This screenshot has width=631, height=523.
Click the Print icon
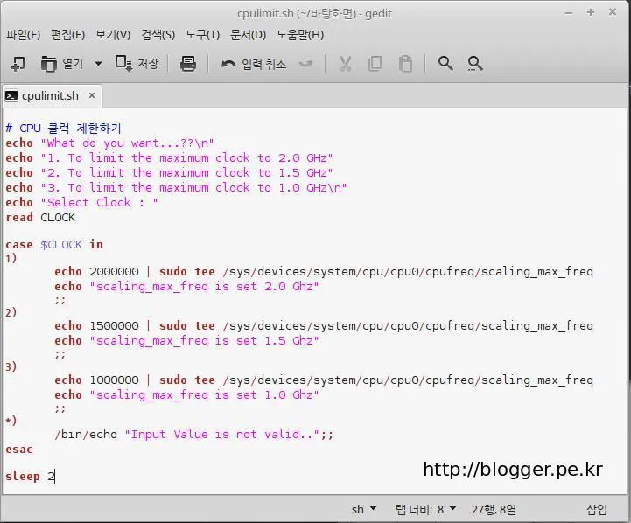(x=188, y=64)
